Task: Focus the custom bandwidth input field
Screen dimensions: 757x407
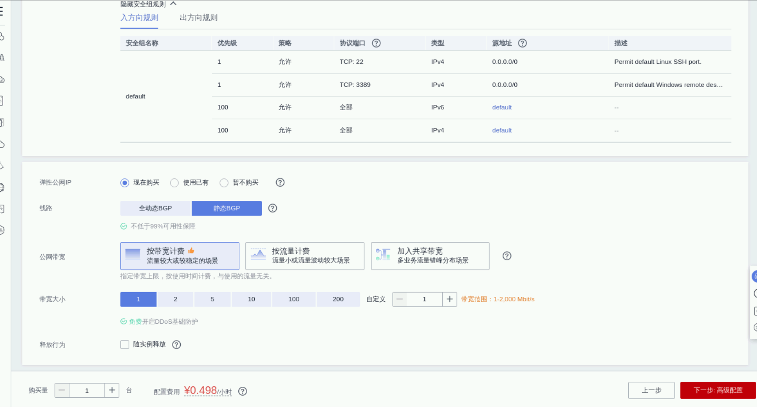Action: pos(424,299)
